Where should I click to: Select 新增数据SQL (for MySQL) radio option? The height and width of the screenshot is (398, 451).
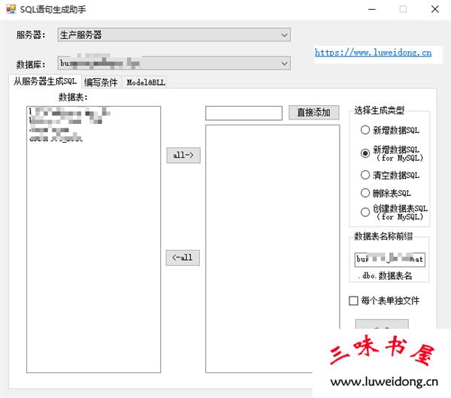coord(365,153)
